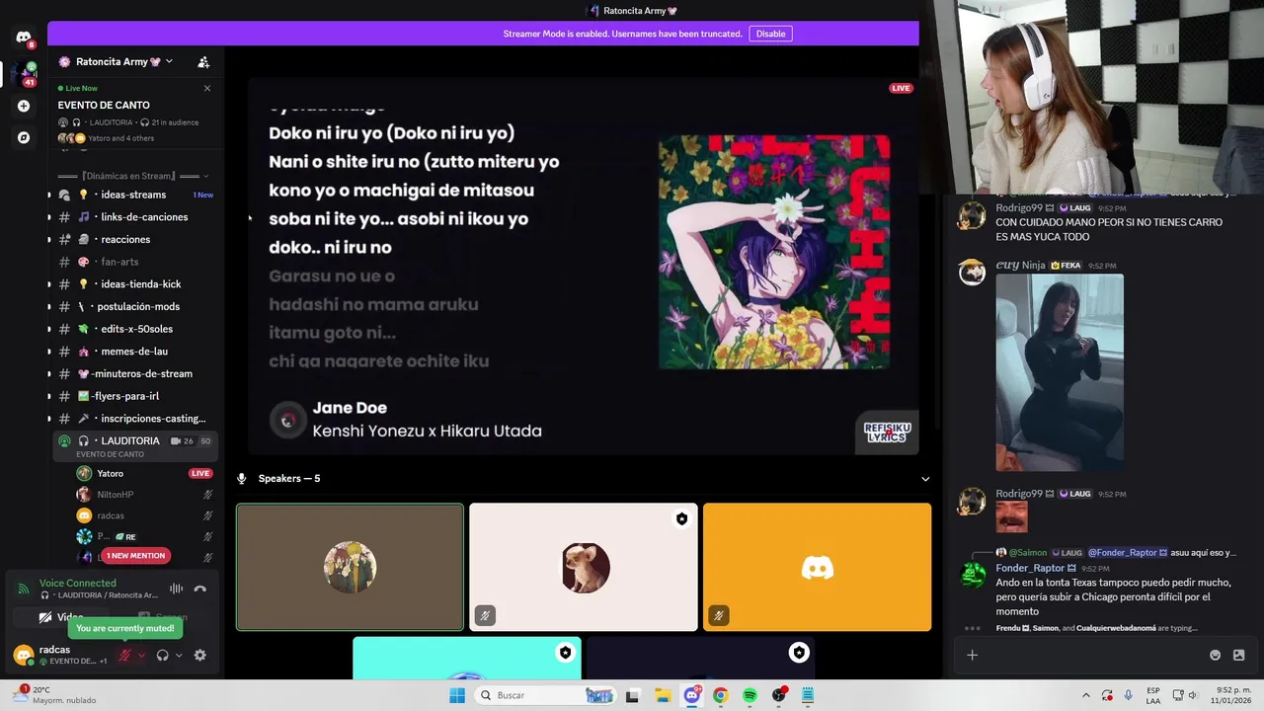Show hidden system tray icons

click(x=1086, y=695)
